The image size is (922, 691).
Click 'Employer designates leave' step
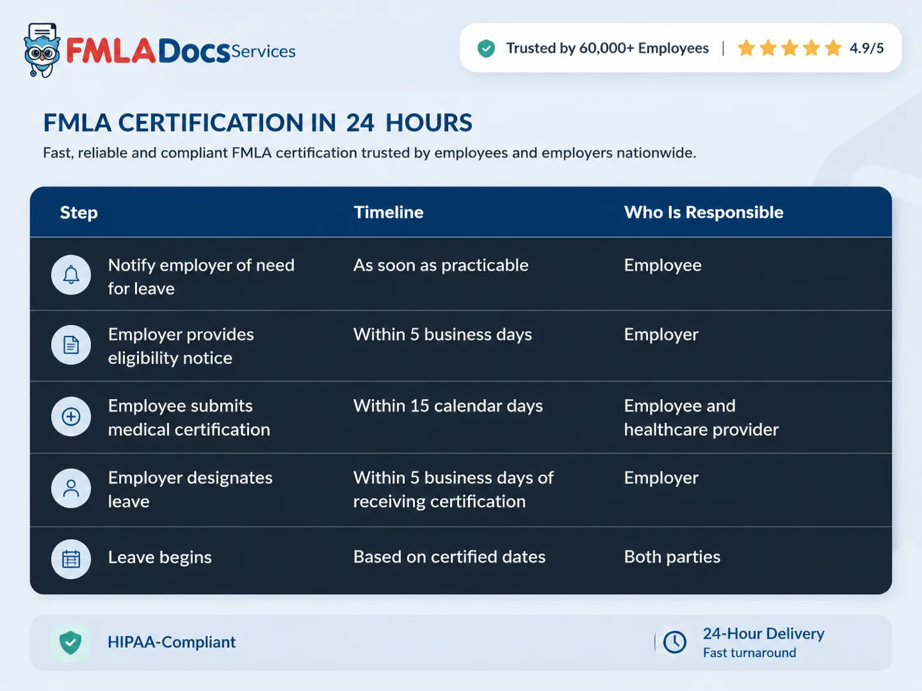pyautogui.click(x=190, y=490)
